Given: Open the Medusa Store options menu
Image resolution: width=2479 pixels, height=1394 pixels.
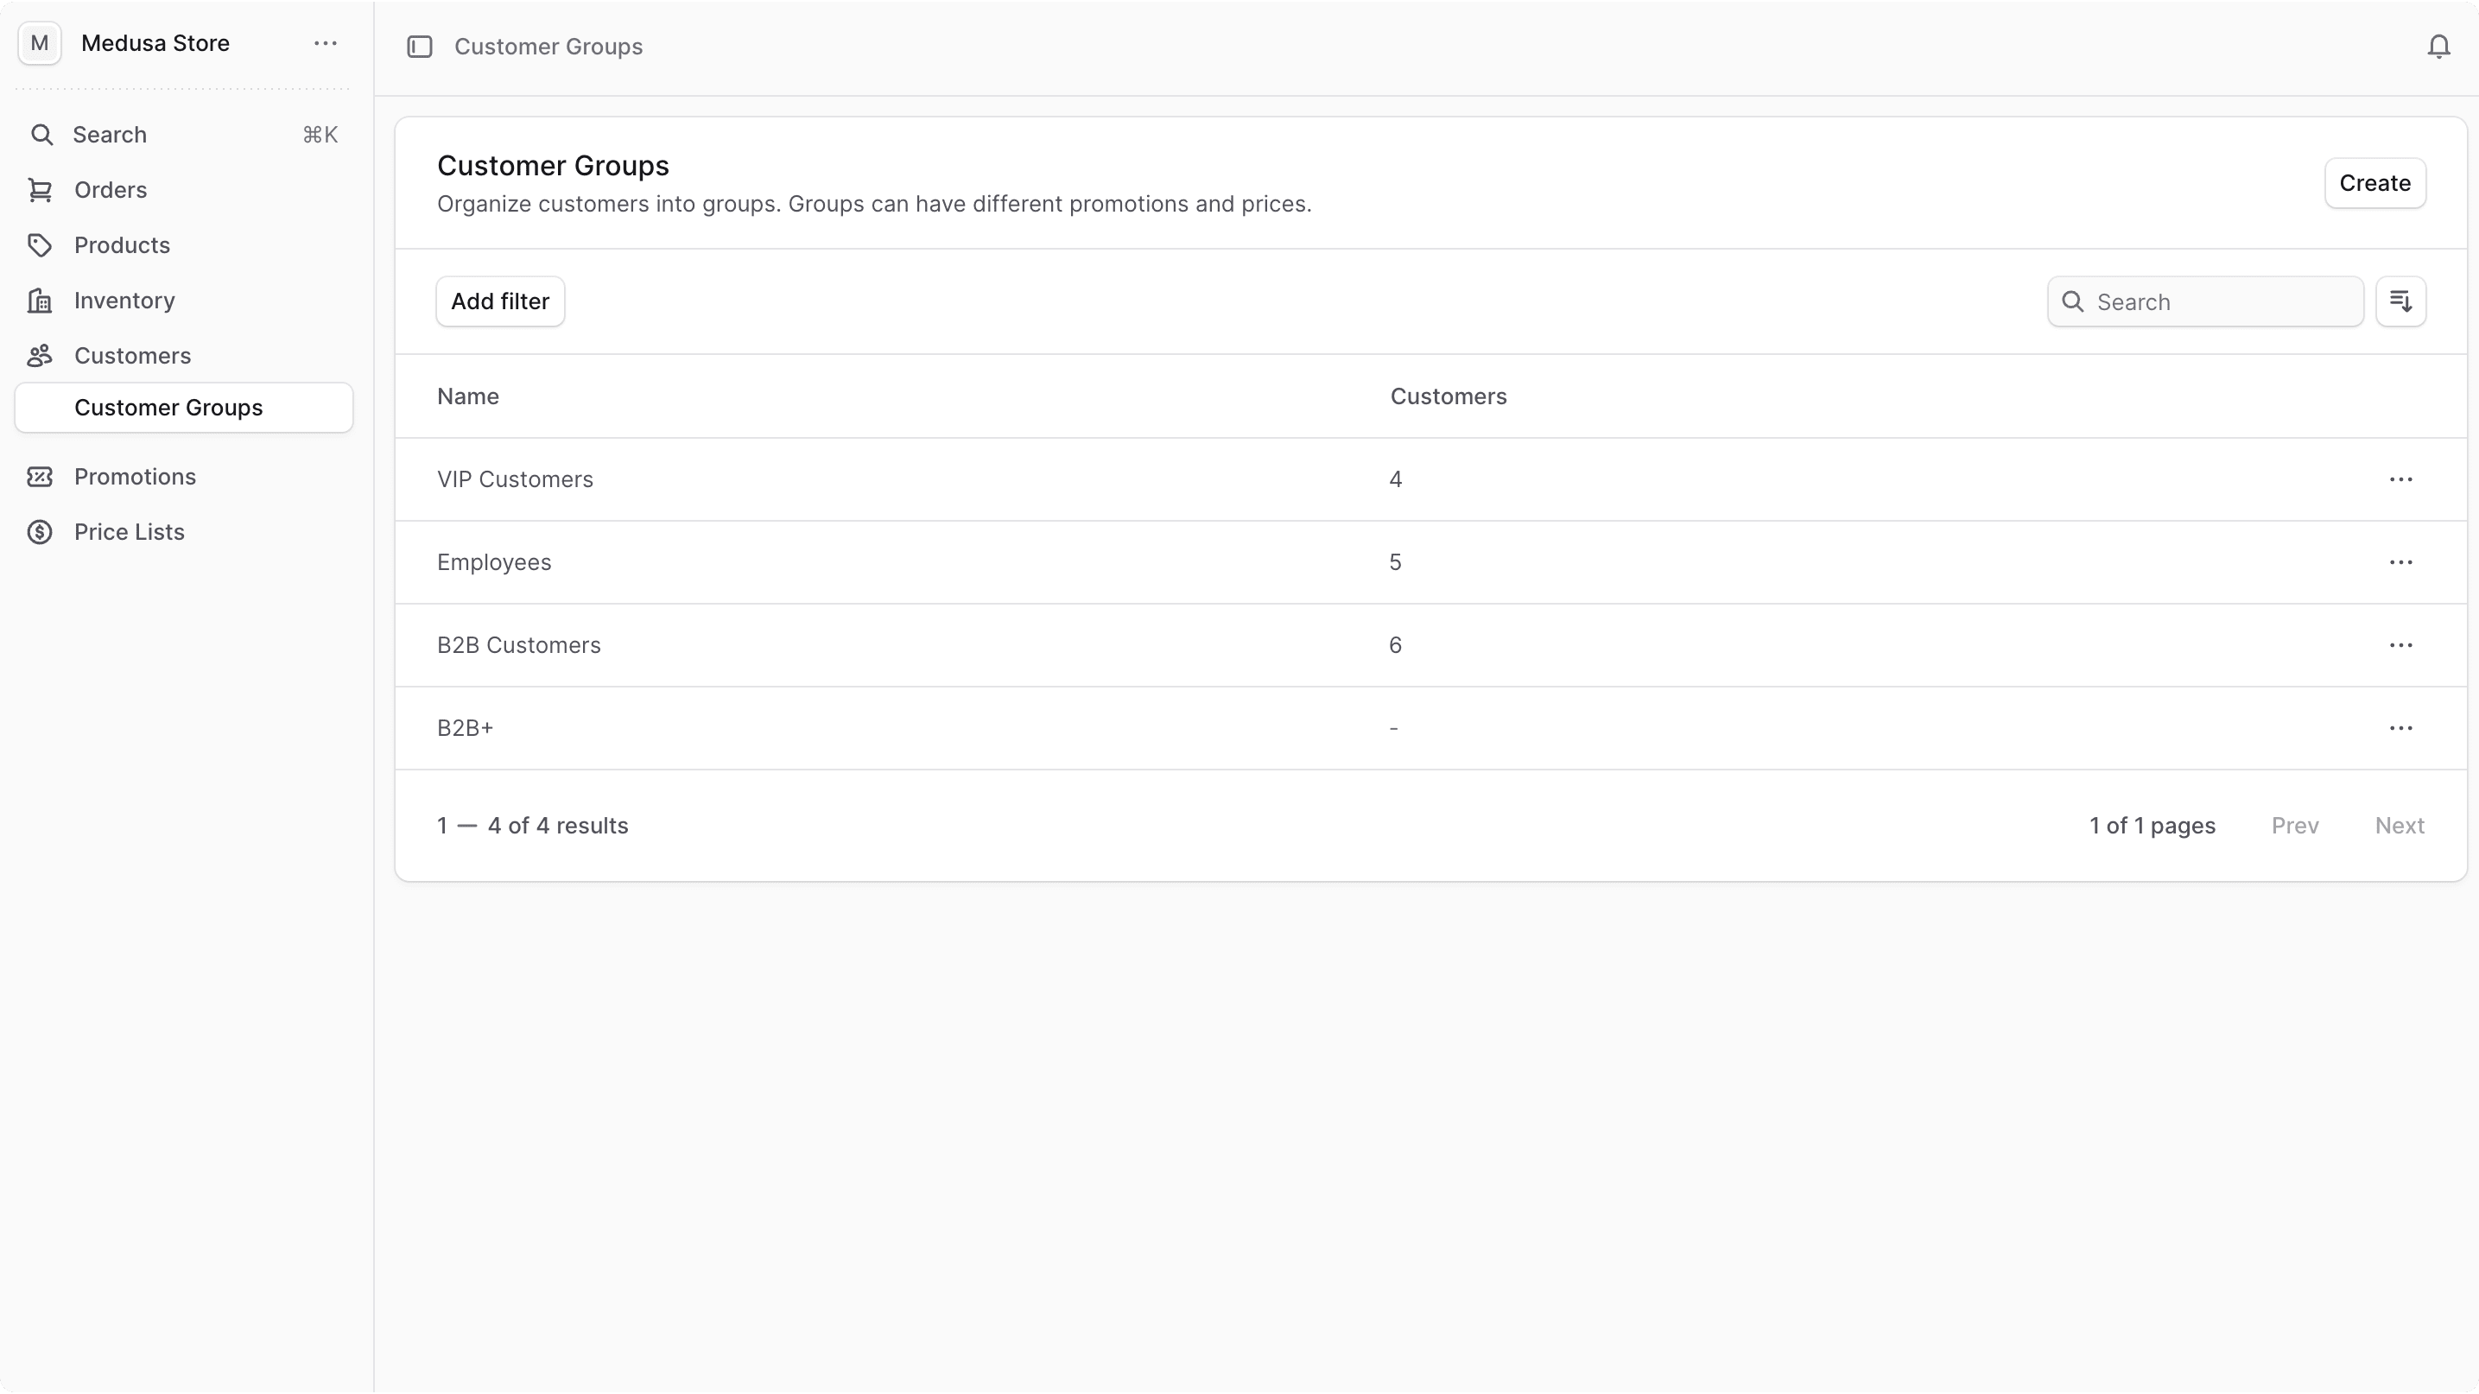Looking at the screenshot, I should pyautogui.click(x=324, y=43).
